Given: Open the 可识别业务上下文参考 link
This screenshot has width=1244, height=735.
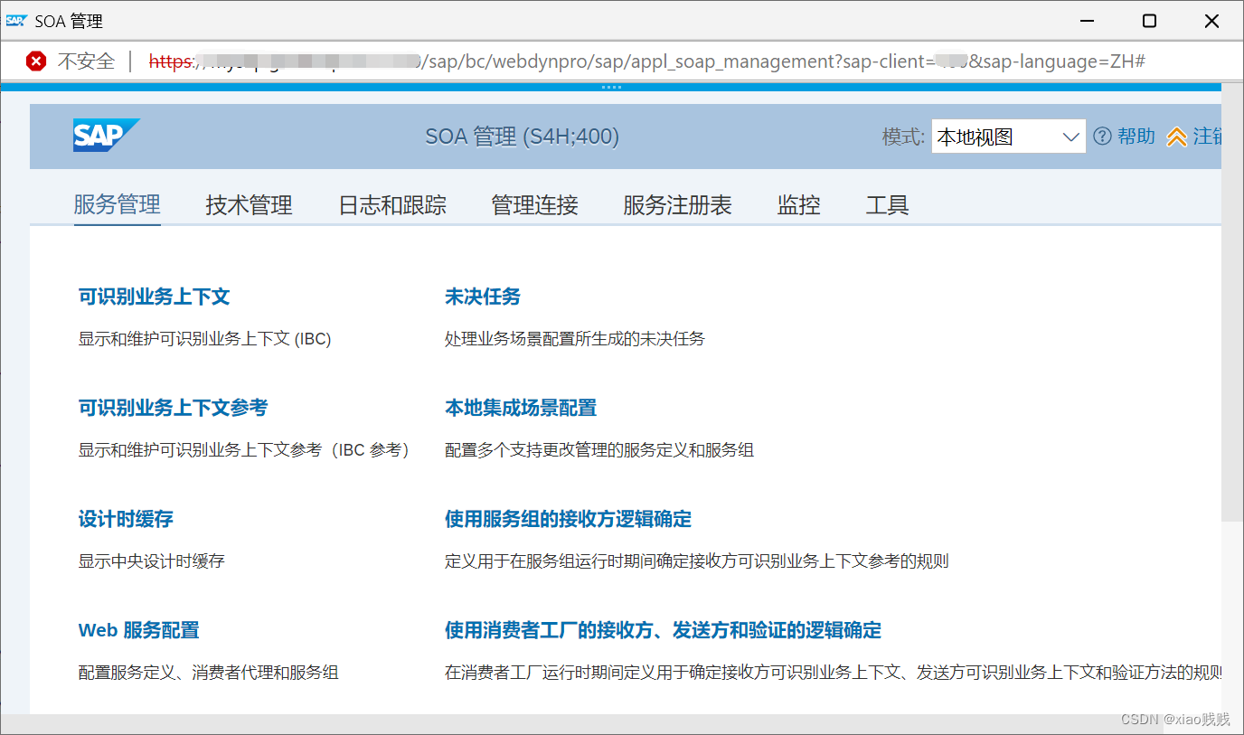Looking at the screenshot, I should click(173, 408).
